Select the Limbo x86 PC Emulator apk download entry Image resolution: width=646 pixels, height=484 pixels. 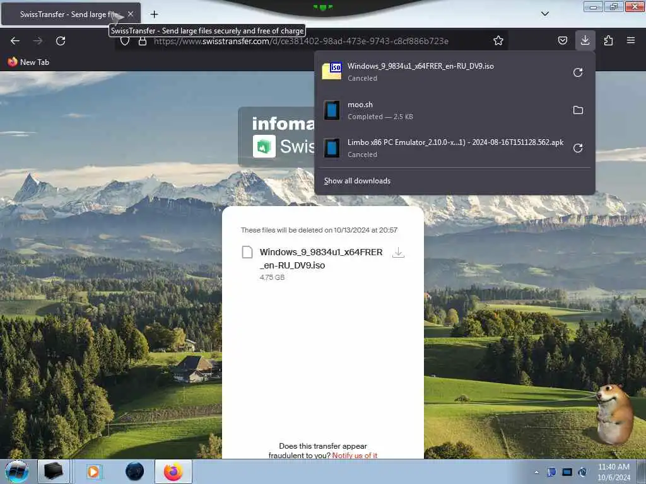point(442,148)
